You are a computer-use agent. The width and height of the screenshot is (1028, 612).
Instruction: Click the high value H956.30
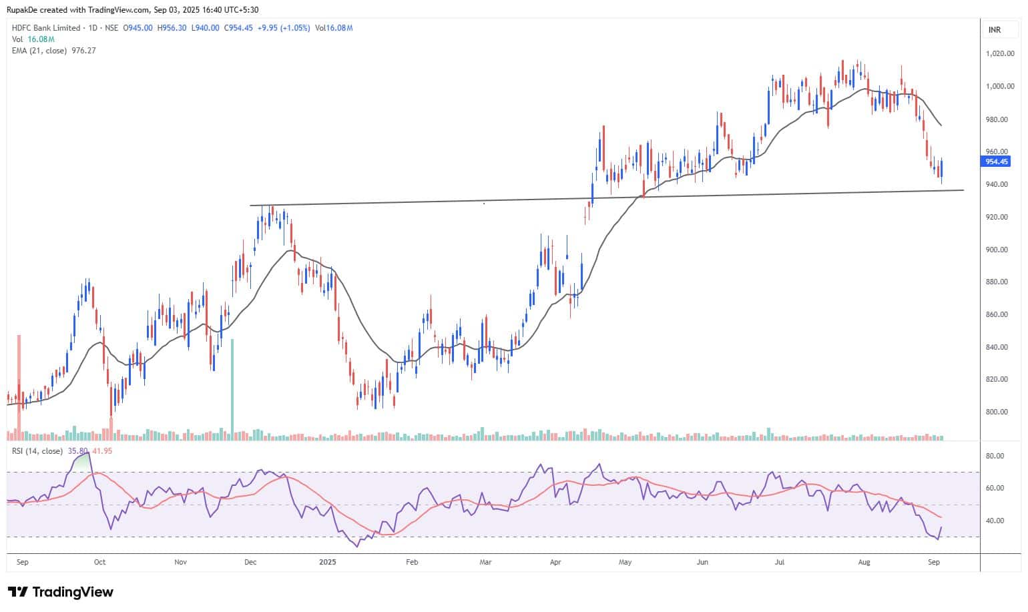(x=172, y=28)
